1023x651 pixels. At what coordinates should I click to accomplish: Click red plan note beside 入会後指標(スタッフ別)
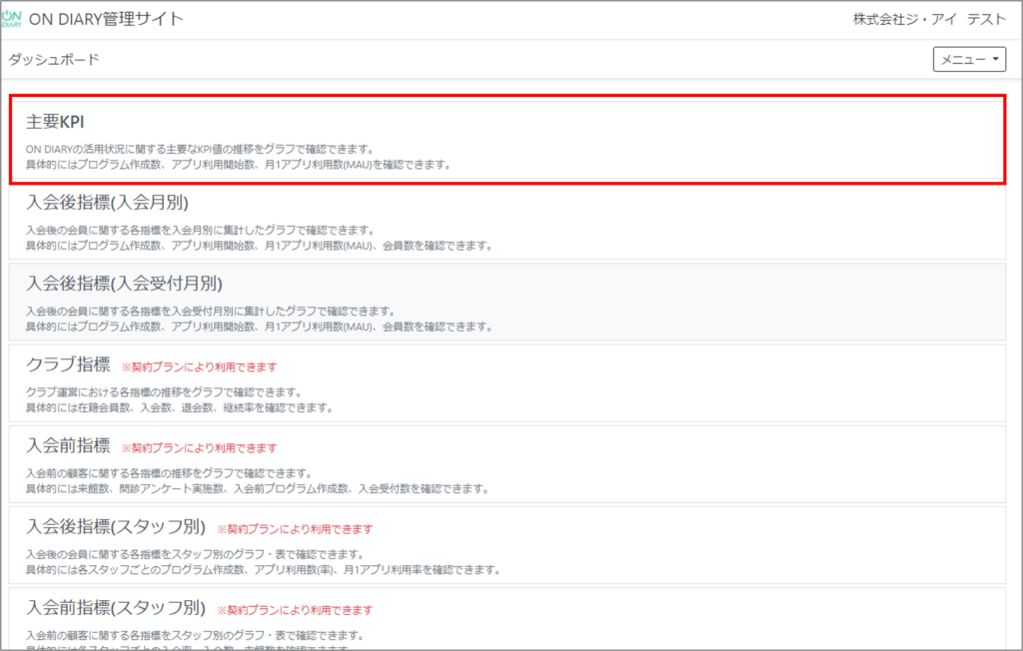pos(295,529)
